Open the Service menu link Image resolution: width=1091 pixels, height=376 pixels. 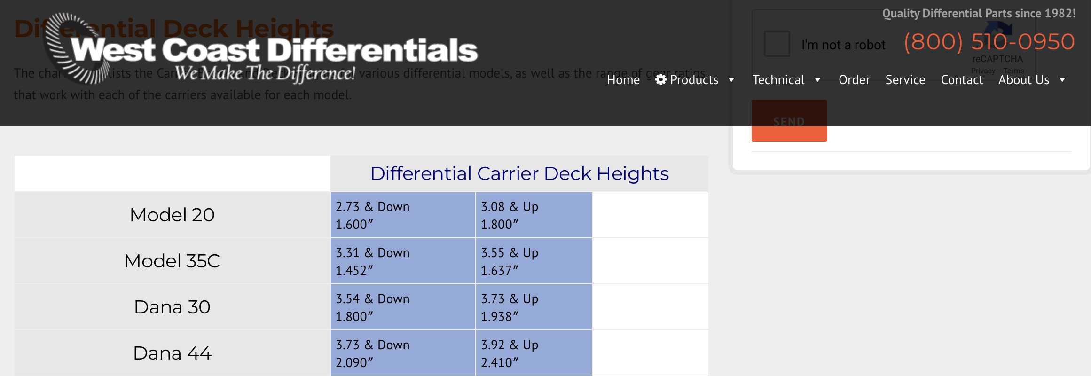pos(905,80)
